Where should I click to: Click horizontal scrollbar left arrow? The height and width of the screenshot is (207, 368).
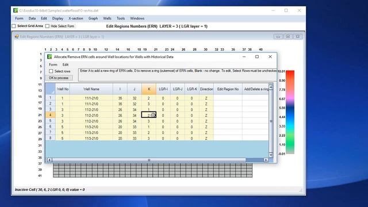pos(49,160)
